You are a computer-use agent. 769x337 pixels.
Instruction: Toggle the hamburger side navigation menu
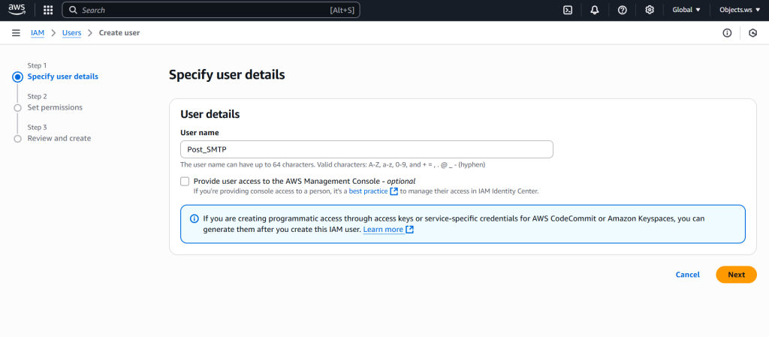click(16, 33)
